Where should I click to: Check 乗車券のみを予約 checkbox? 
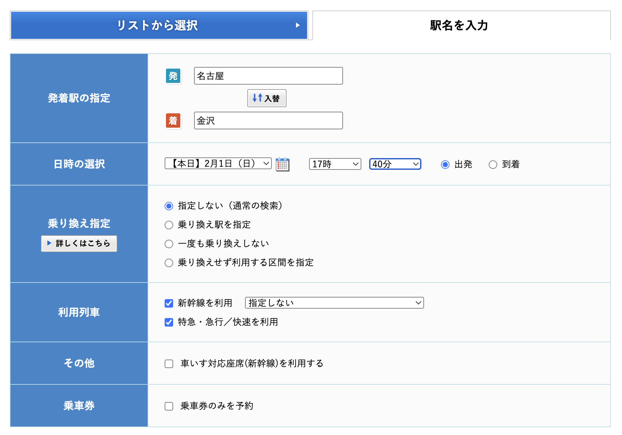[169, 406]
